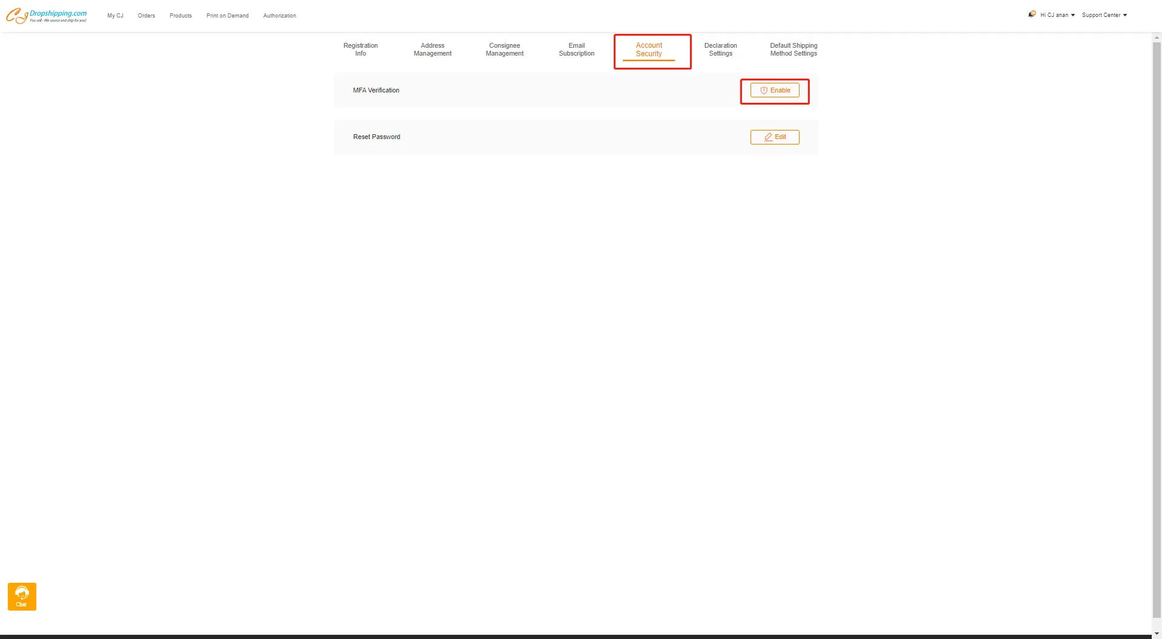Switch to the Registration Info tab
The image size is (1162, 639).
point(360,50)
